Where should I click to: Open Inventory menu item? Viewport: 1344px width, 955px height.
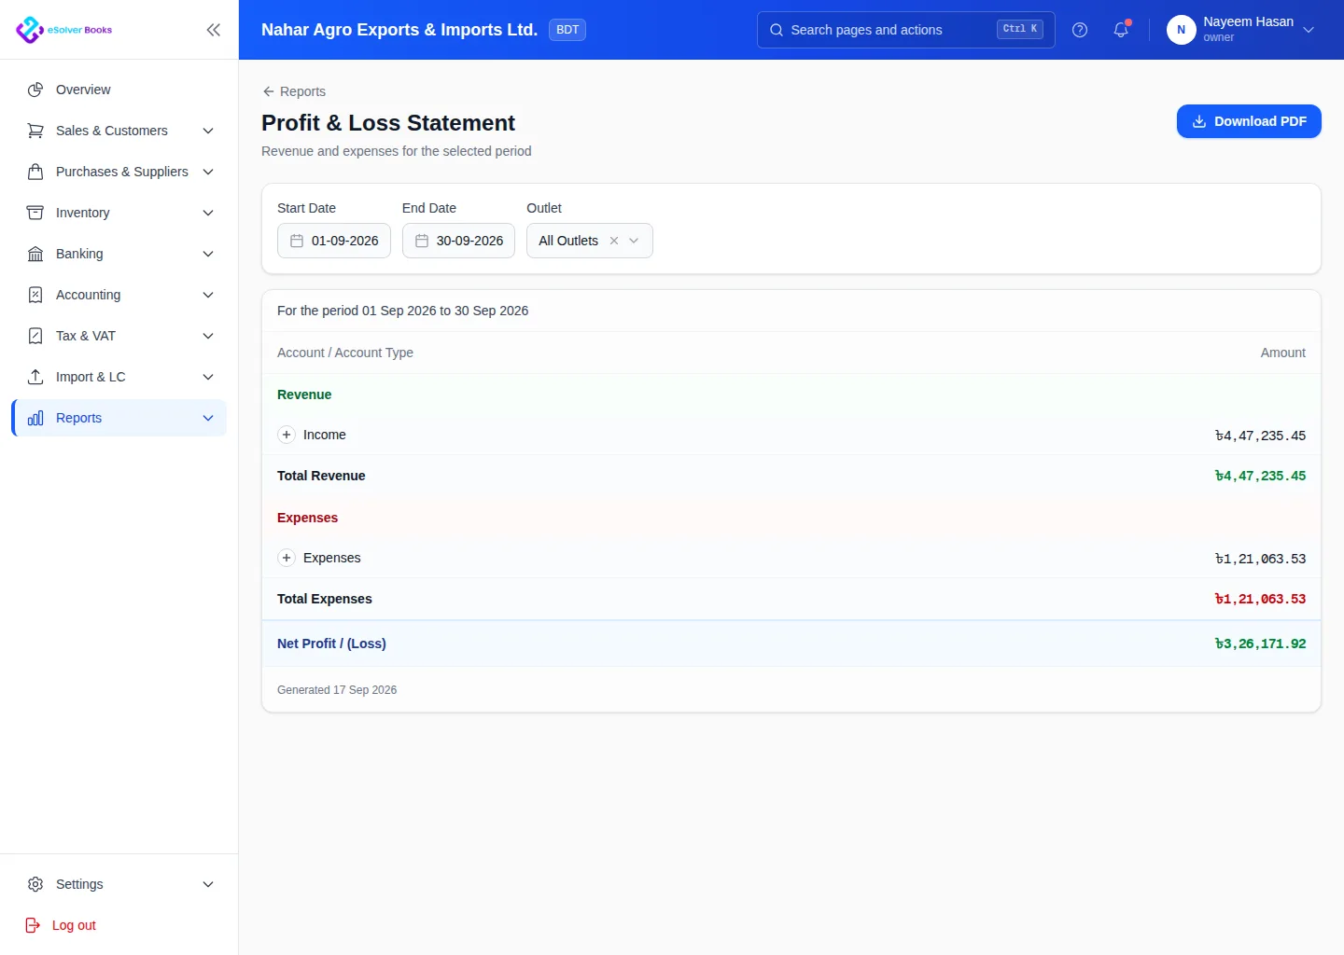click(119, 213)
